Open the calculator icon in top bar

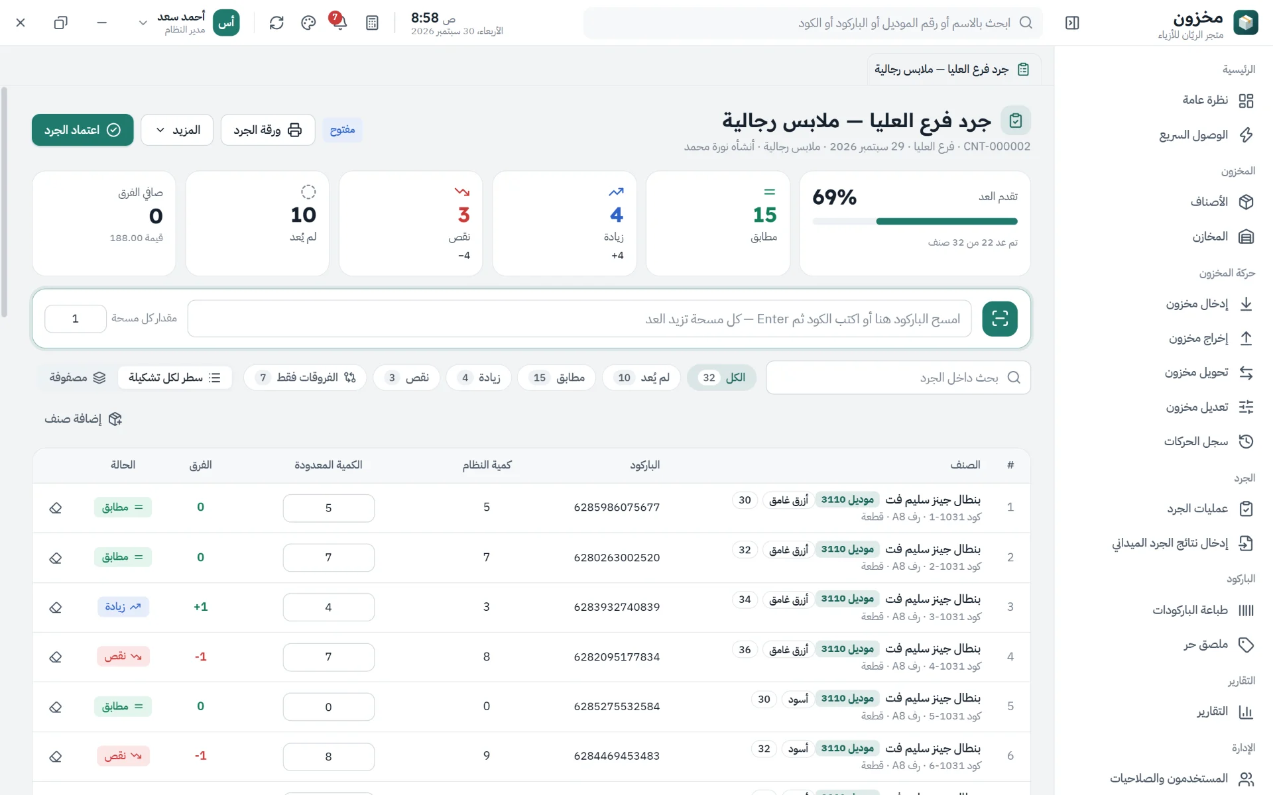(372, 23)
